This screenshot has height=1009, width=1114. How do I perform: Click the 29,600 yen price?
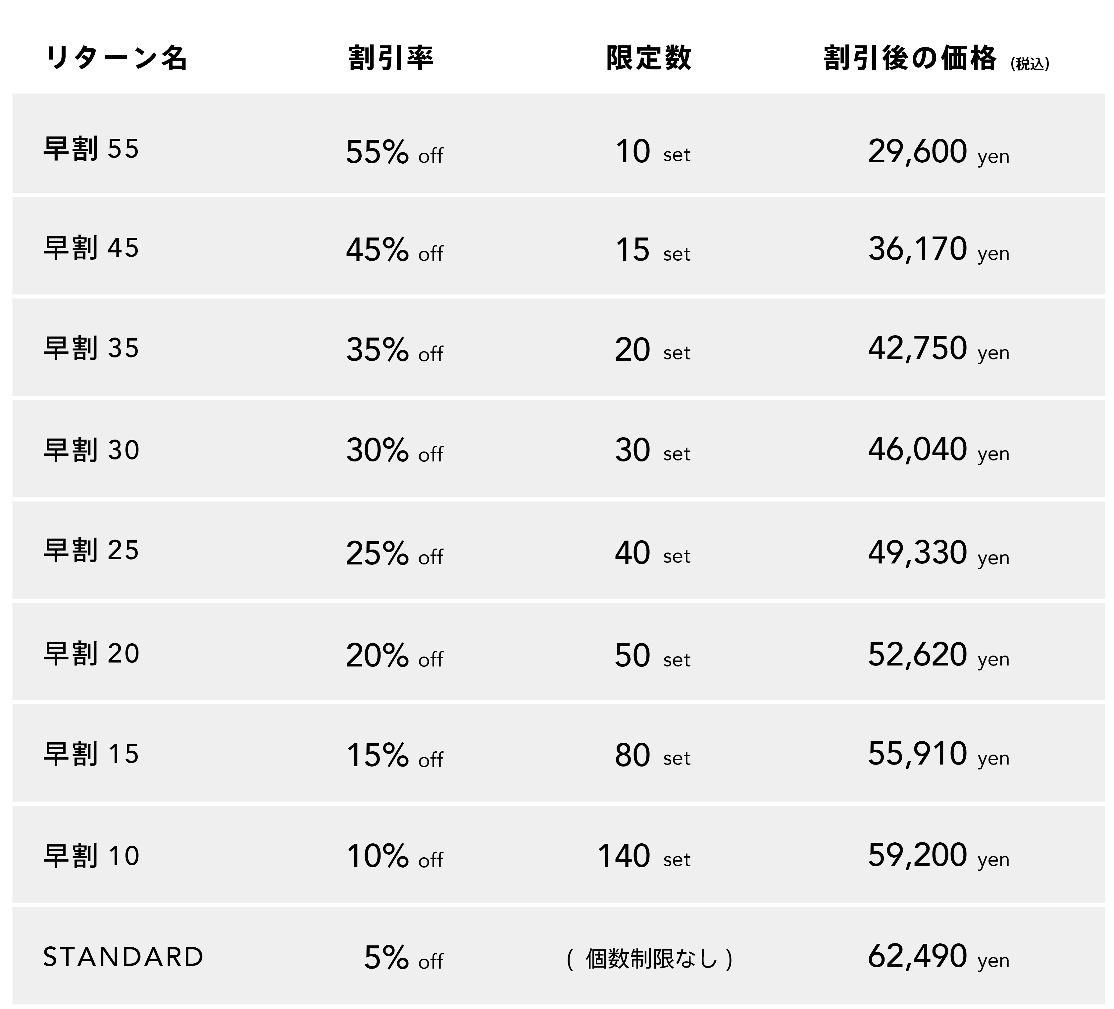(x=938, y=152)
